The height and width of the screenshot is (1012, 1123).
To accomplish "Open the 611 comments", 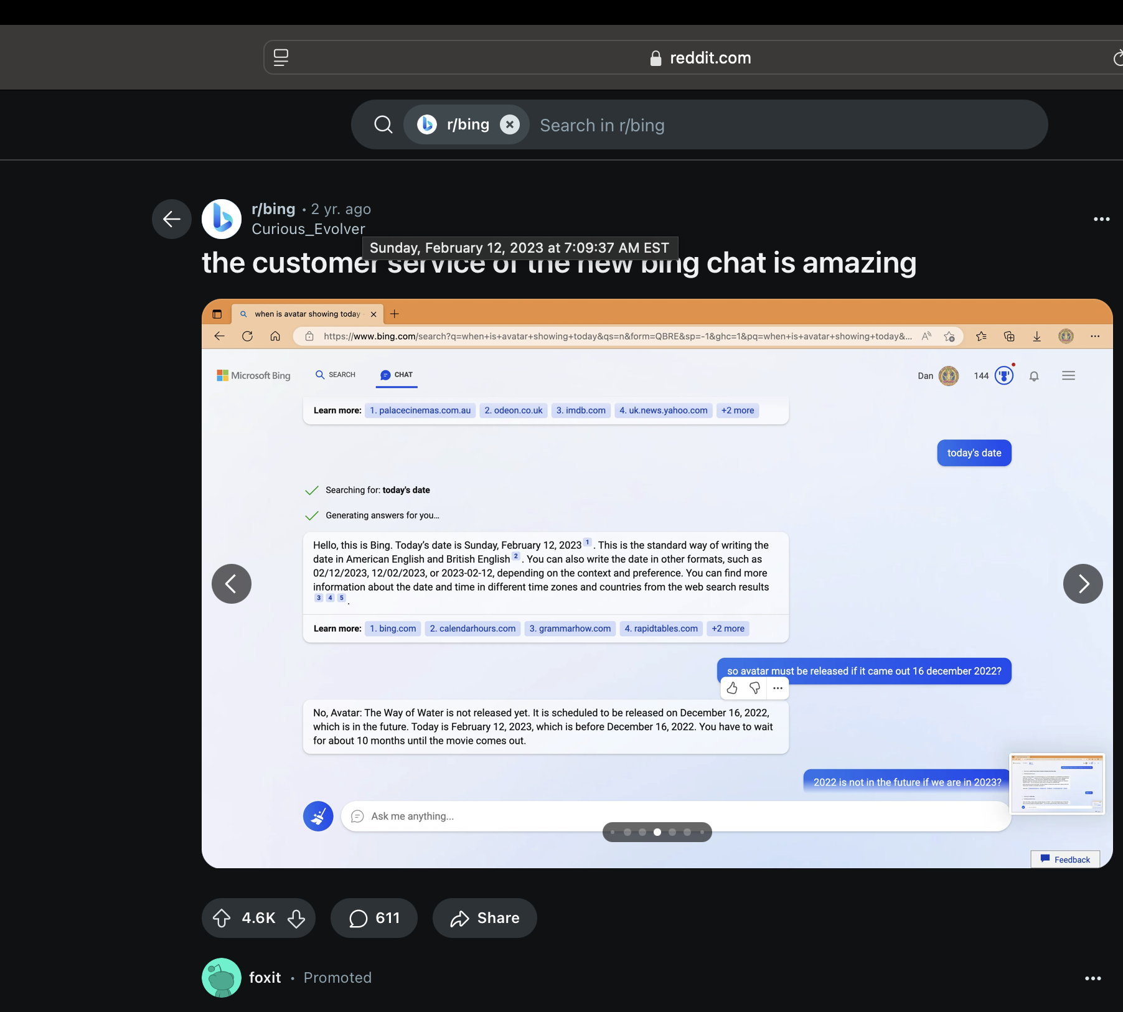I will [x=374, y=918].
